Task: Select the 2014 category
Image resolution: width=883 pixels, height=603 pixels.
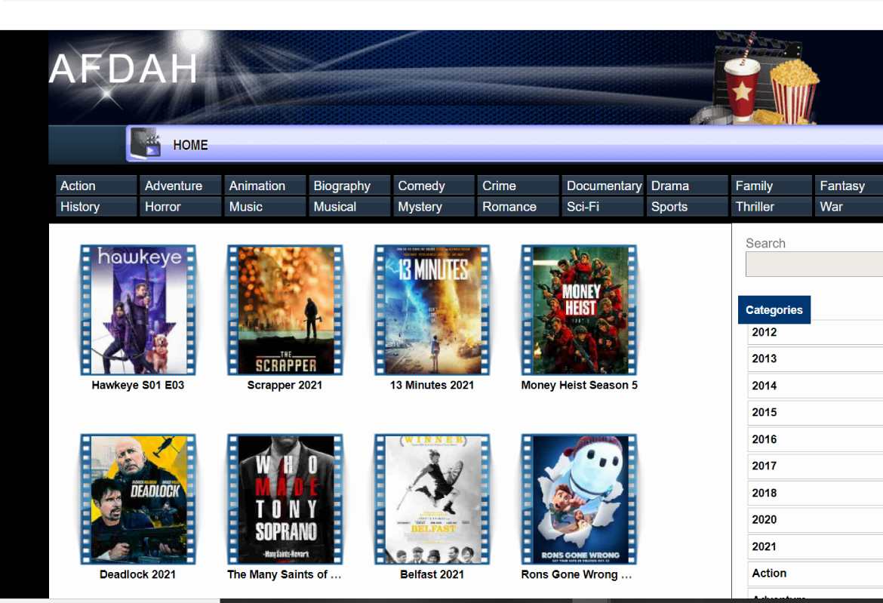Action: [815, 386]
